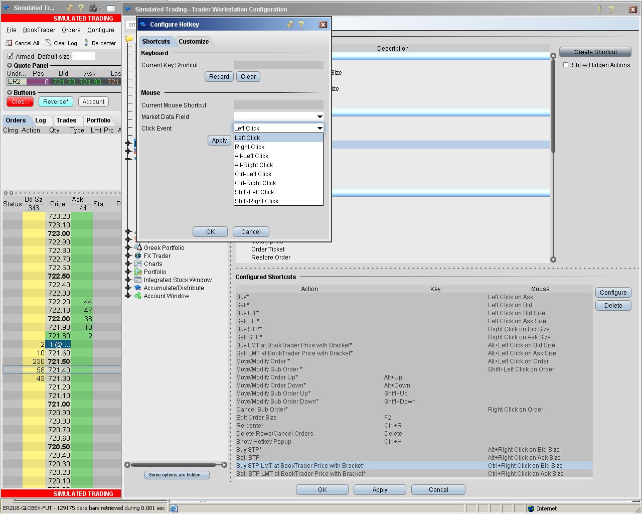Click the Greek Portfolio icon
Viewport: 642px width, 514px height.
pyautogui.click(x=138, y=248)
